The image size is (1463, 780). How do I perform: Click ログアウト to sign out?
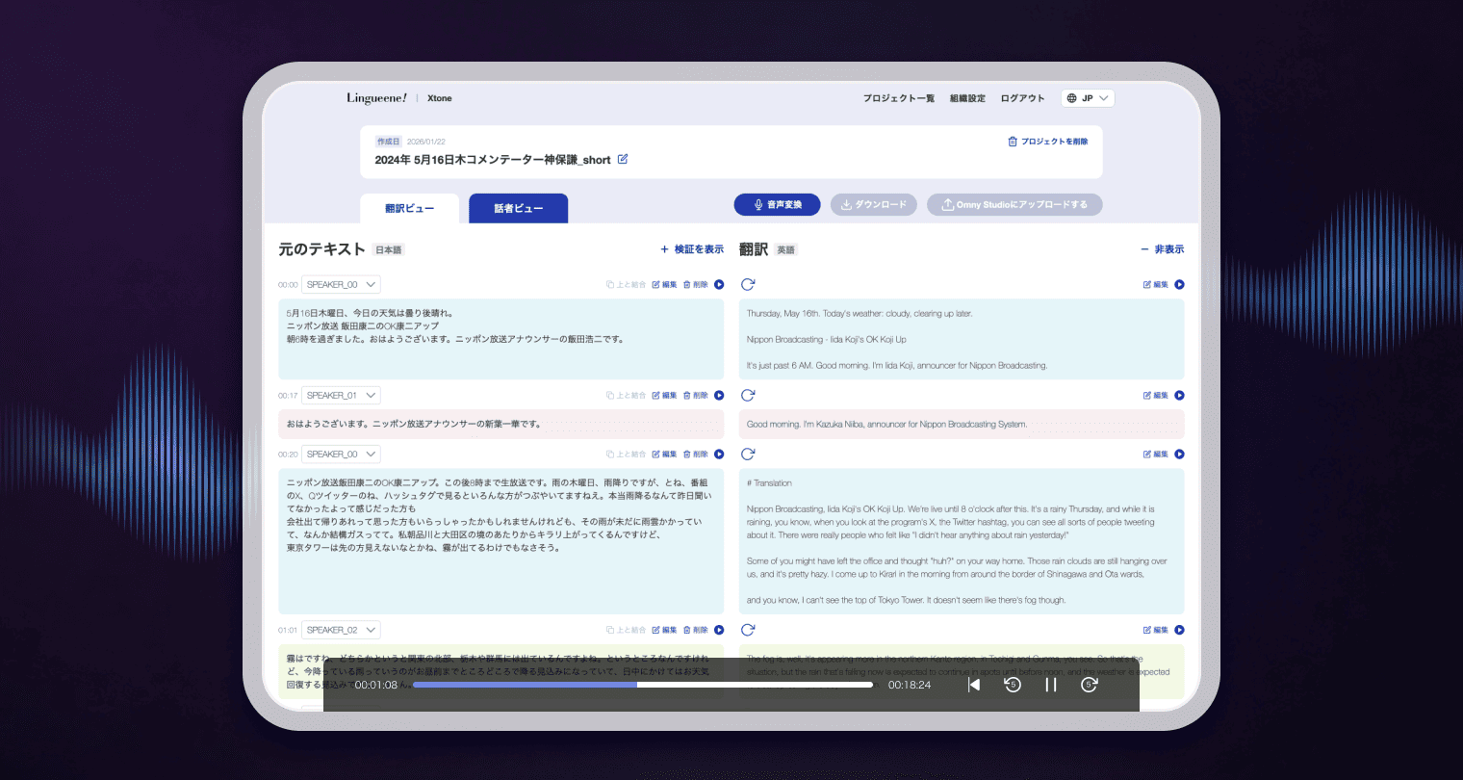(1022, 98)
